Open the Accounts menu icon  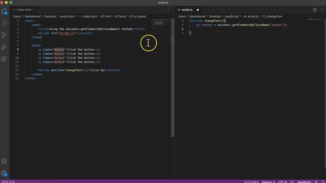pyautogui.click(x=4, y=162)
